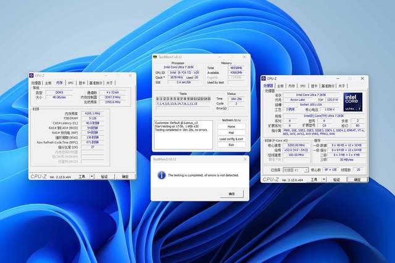Select the Row Refresh Cycle Time 671 value
Image resolution: width=395 pixels, height=263 pixels.
[93, 142]
